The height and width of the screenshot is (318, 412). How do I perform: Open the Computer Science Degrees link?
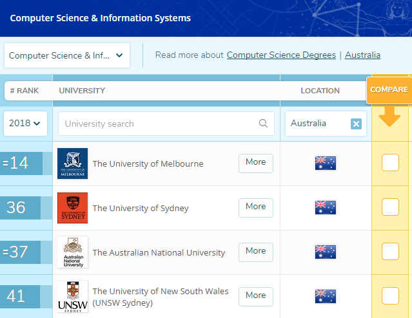(281, 55)
